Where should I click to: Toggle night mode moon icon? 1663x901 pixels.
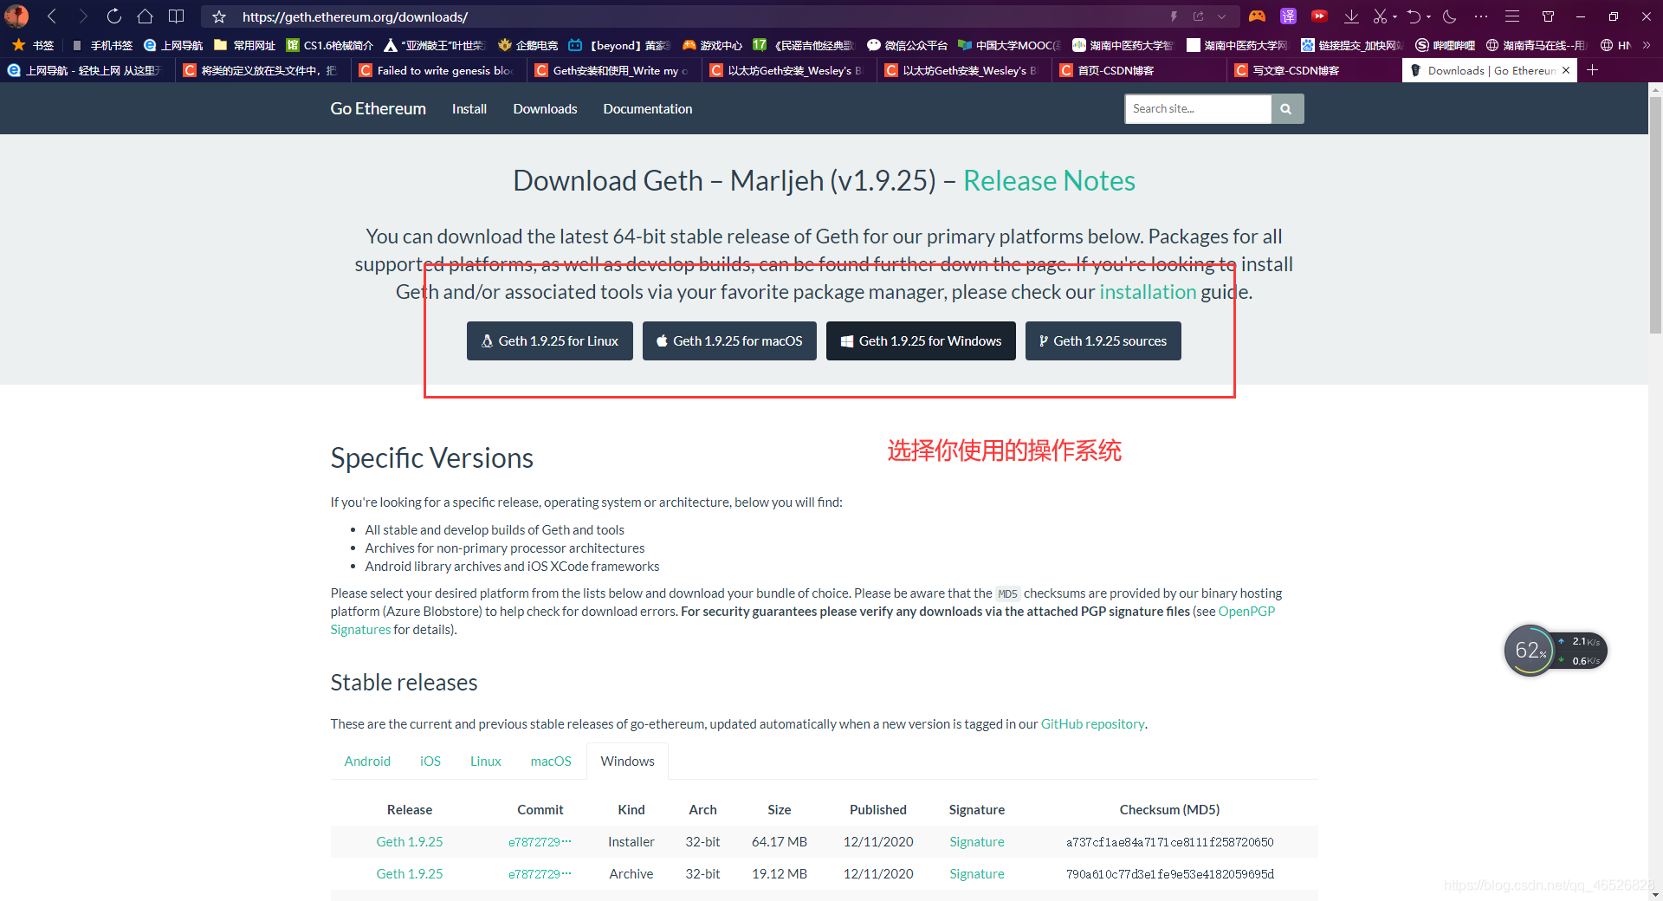pyautogui.click(x=1450, y=16)
